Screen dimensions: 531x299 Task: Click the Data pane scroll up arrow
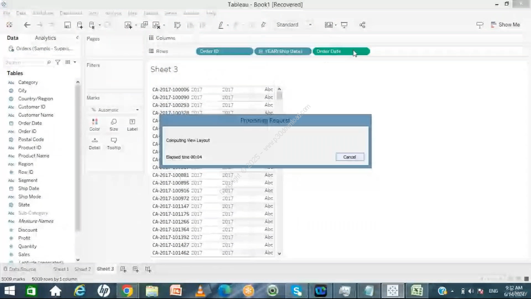pyautogui.click(x=78, y=82)
